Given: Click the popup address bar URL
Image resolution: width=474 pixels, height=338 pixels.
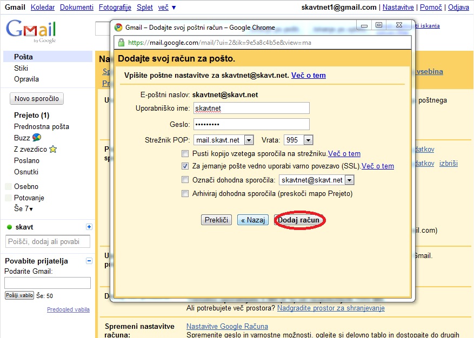Looking at the screenshot, I should point(219,43).
